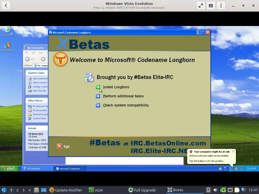Click the host panel clock 12:41

point(253,190)
